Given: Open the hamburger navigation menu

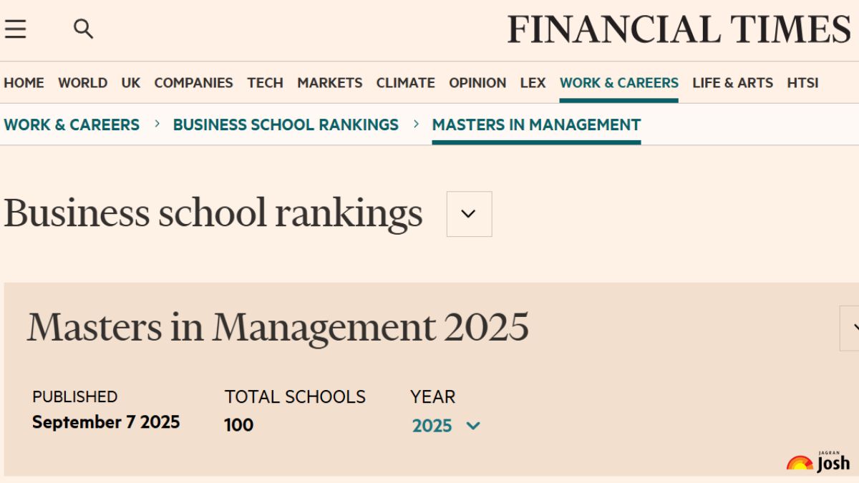Looking at the screenshot, I should pyautogui.click(x=15, y=29).
